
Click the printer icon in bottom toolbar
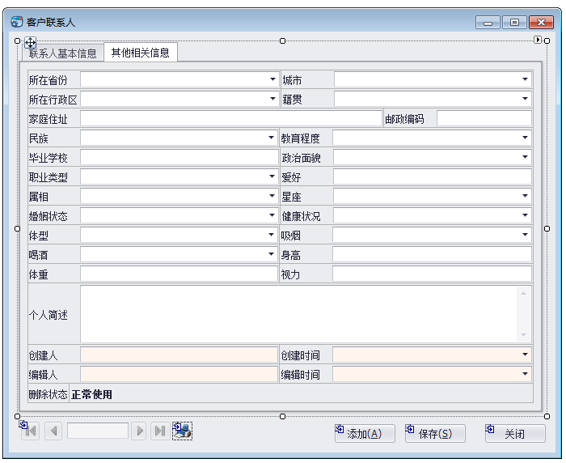pos(182,431)
